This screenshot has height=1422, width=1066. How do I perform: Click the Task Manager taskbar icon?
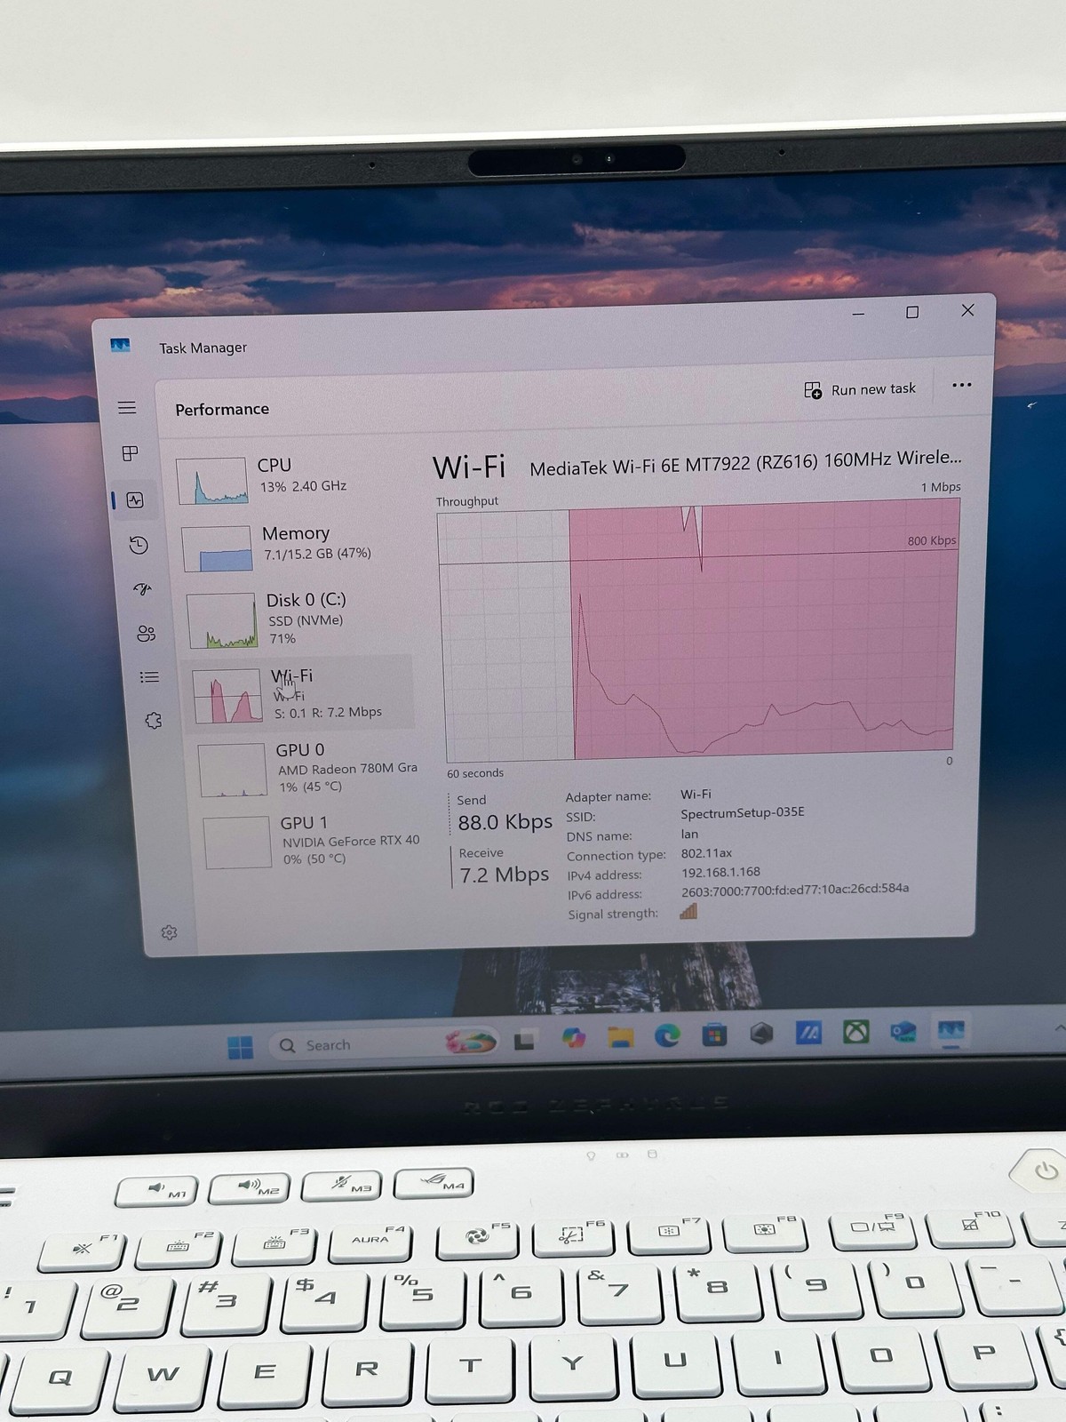tap(951, 1030)
